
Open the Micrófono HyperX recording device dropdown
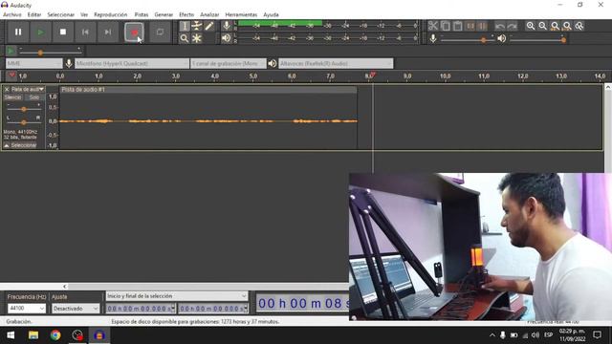pyautogui.click(x=132, y=63)
